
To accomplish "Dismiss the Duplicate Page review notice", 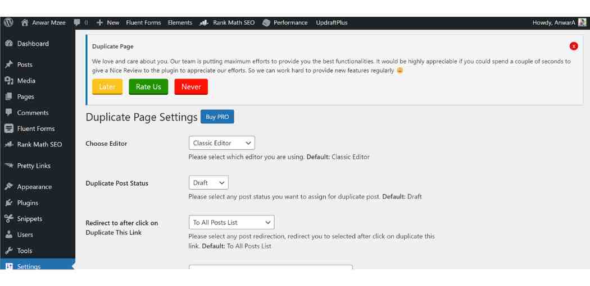I will 574,46.
